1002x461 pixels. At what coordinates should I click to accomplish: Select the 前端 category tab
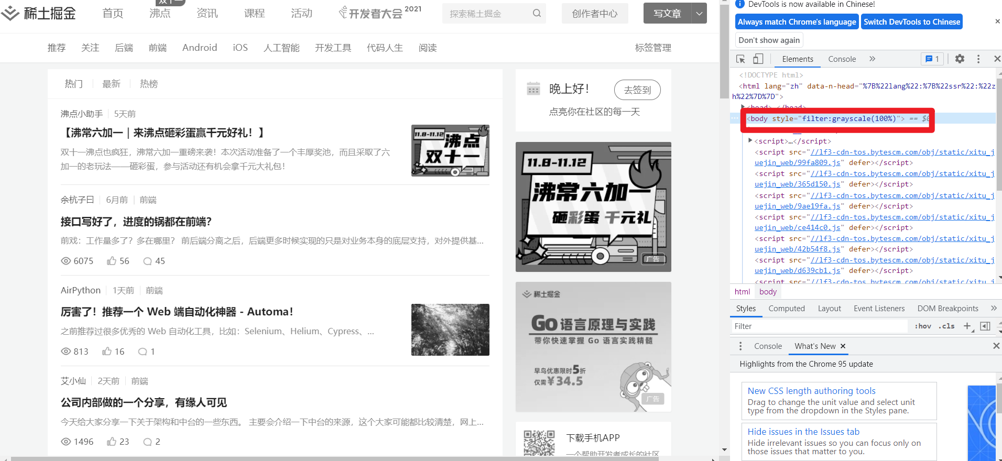click(158, 48)
